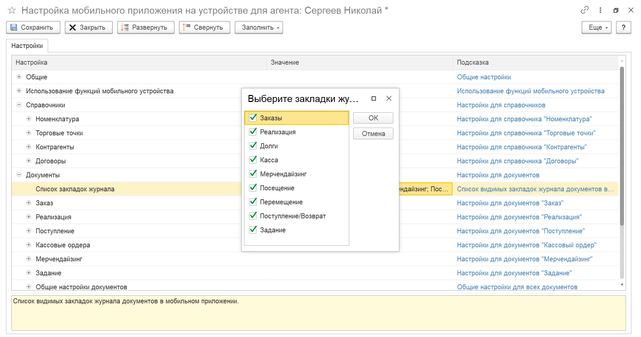The width and height of the screenshot is (641, 337).
Task: Expand the Торговые точки node
Action: pos(29,133)
